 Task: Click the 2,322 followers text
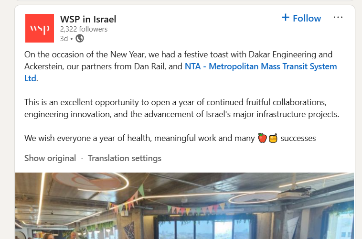click(84, 29)
